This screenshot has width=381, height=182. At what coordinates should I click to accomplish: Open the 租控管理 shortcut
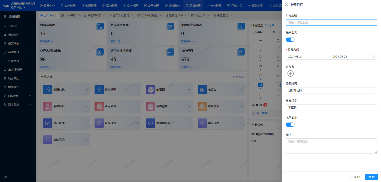tap(117, 90)
